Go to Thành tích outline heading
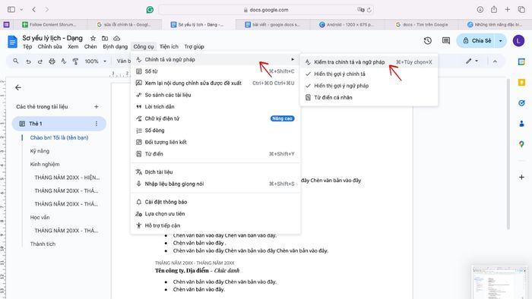 click(x=43, y=244)
